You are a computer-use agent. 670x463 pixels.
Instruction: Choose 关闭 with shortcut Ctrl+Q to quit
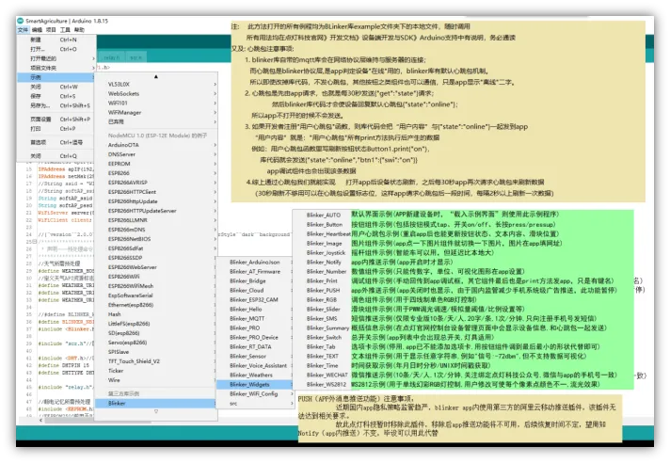[56, 156]
